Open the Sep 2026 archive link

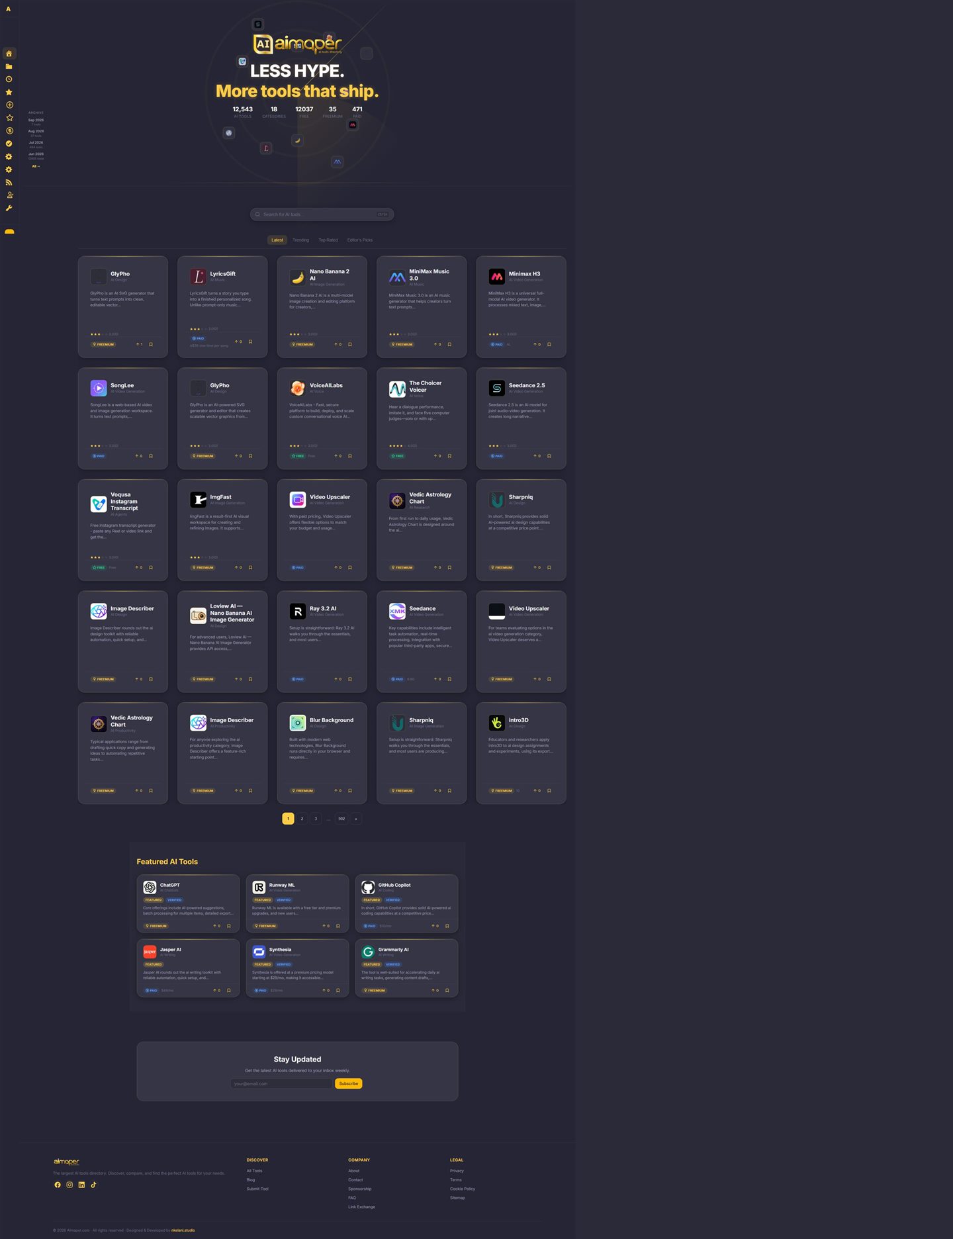tap(36, 120)
